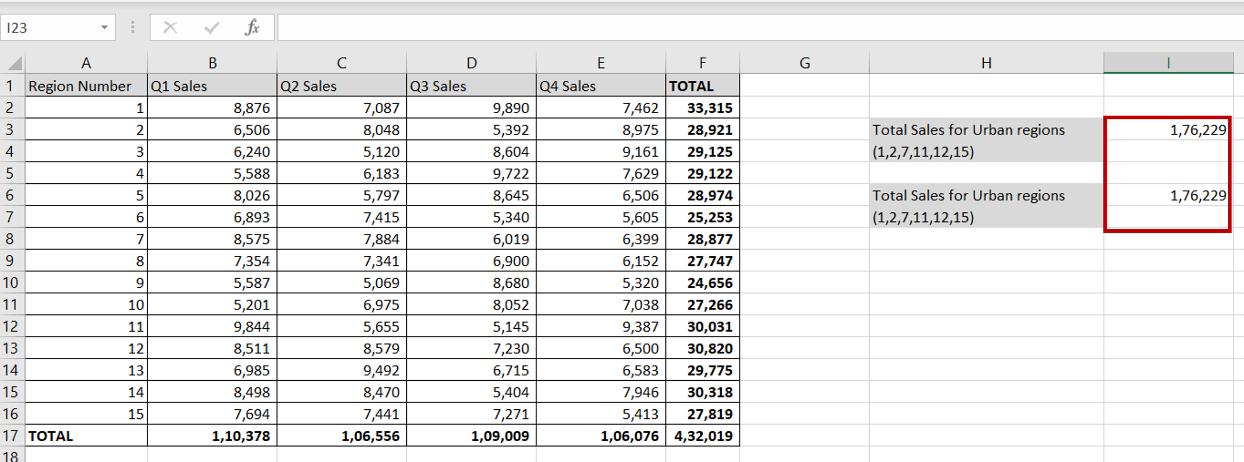Click the Name Box showing I23
This screenshot has width=1244, height=462.
[x=48, y=27]
